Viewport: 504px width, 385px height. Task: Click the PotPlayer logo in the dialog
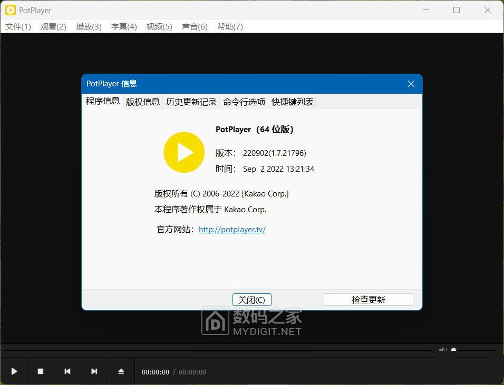(x=184, y=153)
